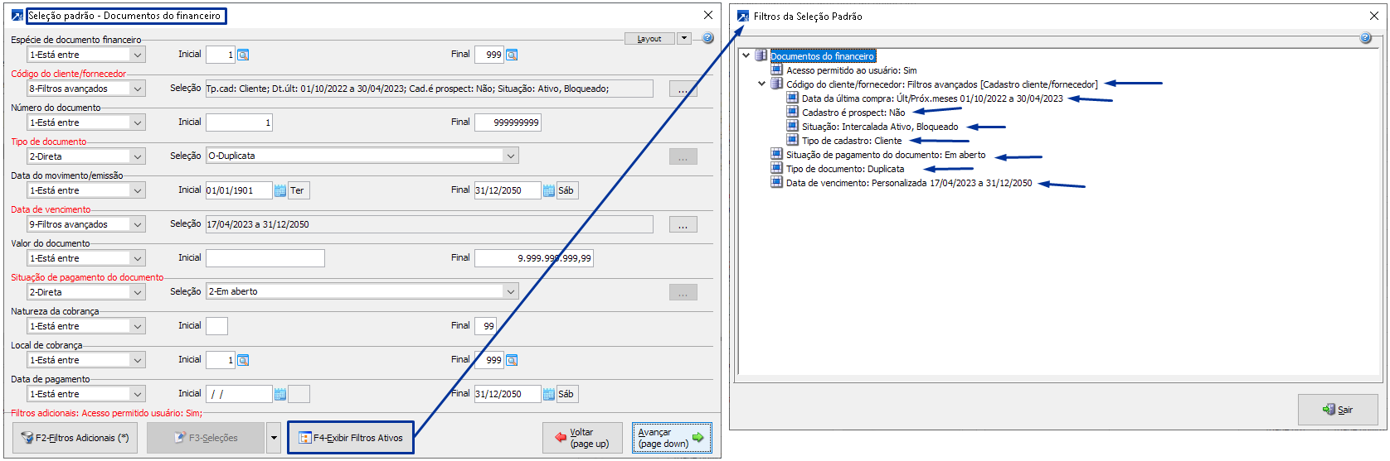This screenshot has width=1390, height=461.
Task: Open lookup icon for Local de cobrança Final
Action: coord(512,360)
